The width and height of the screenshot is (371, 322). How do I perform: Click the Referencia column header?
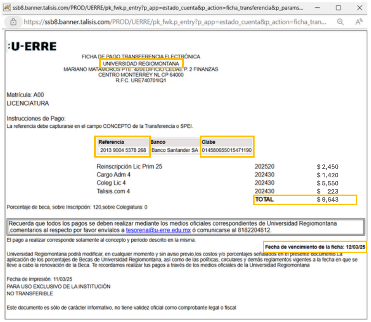tap(111, 142)
